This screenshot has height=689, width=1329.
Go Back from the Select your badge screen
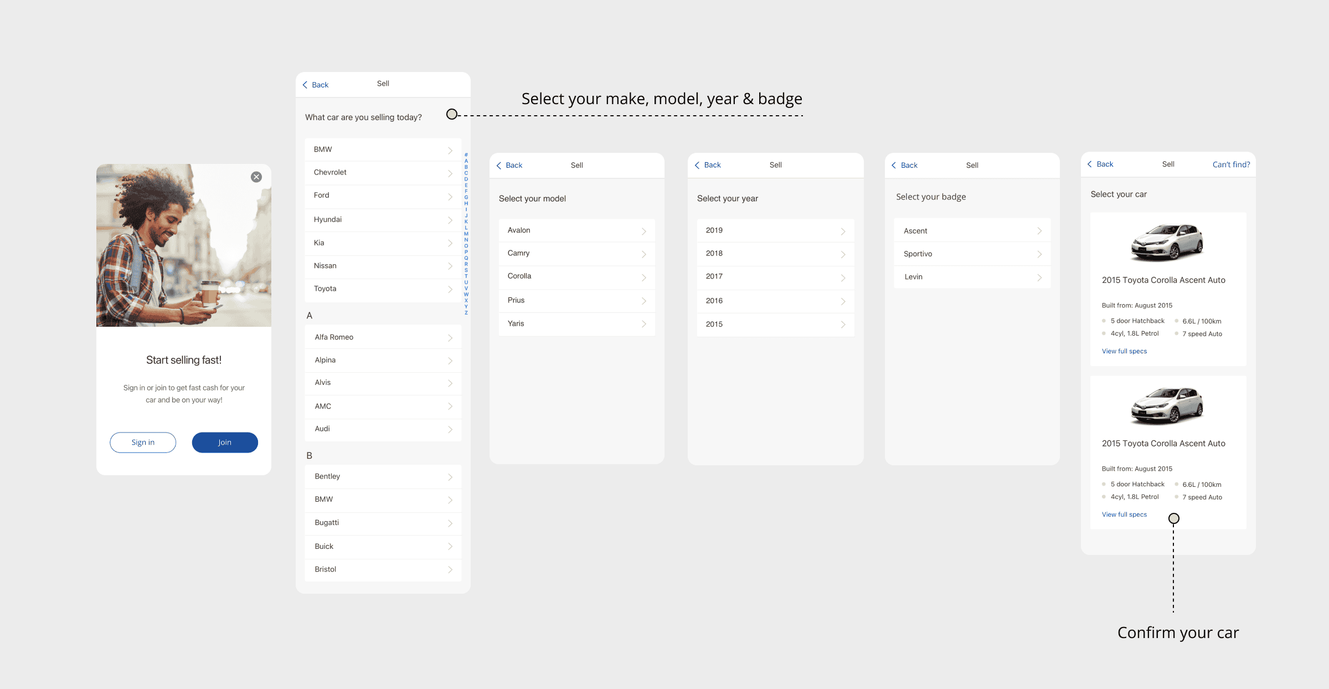coord(904,165)
